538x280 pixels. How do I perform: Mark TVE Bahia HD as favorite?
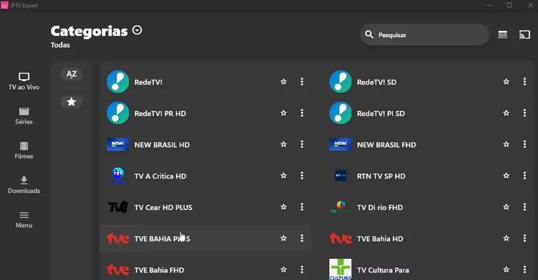(506, 239)
